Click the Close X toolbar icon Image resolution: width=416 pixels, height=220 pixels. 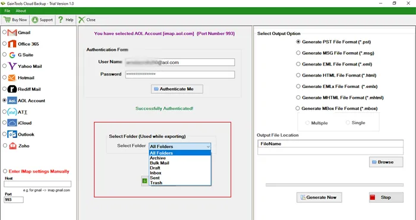[x=81, y=20]
